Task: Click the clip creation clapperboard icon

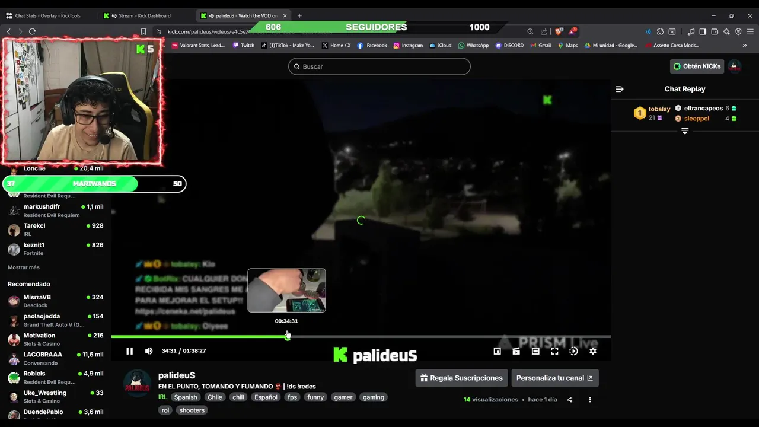Action: (x=516, y=351)
